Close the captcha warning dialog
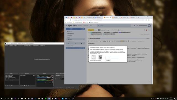Viewport: 177px width, 100px height. 126,47
